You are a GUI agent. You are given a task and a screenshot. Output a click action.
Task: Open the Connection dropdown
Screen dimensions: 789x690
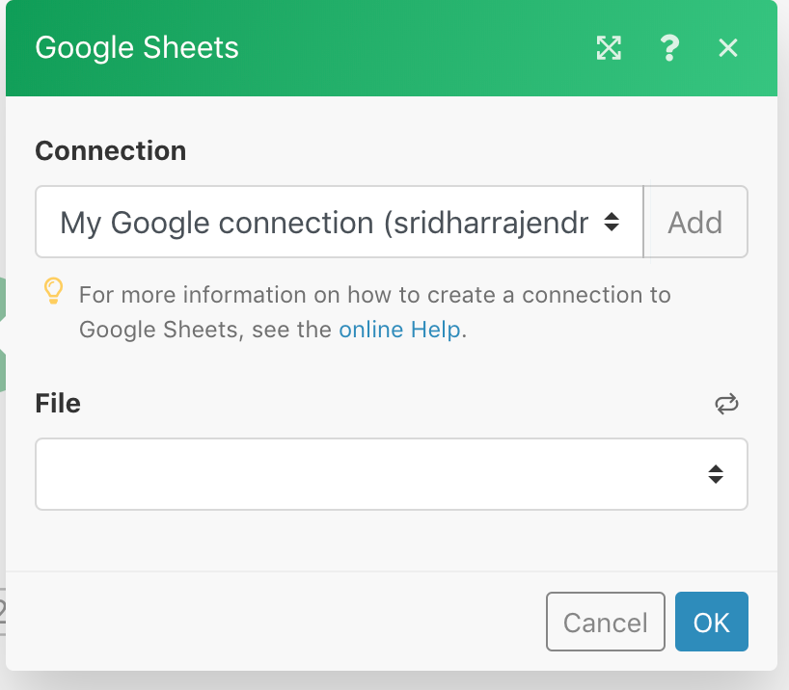coord(340,222)
